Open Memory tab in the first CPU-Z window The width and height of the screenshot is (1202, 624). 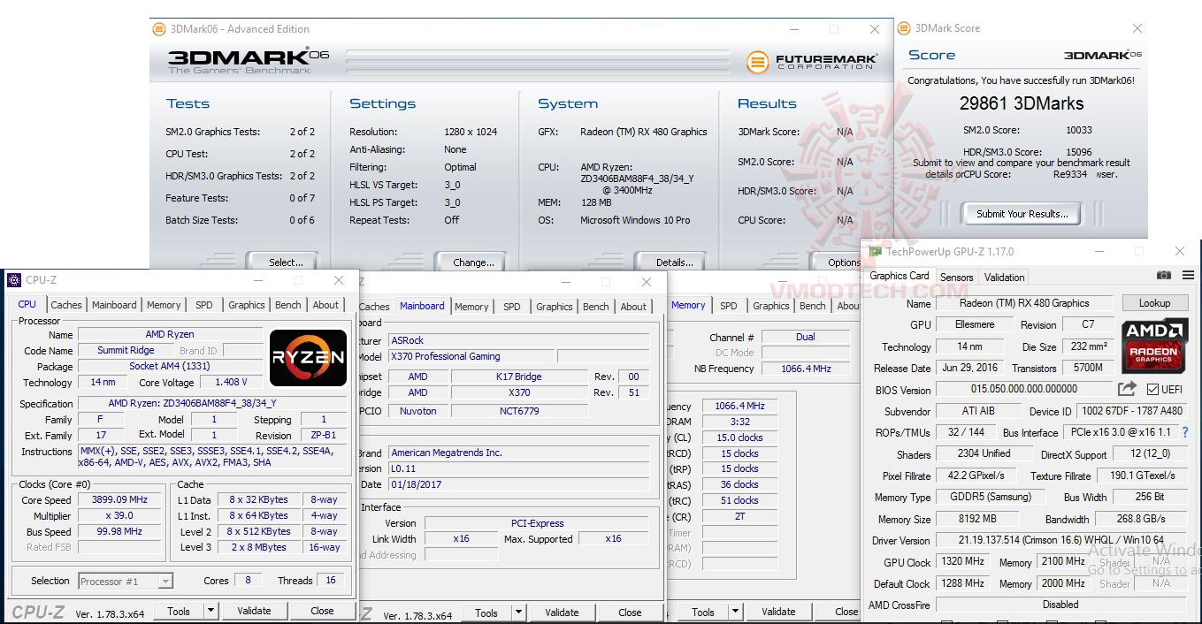(164, 305)
